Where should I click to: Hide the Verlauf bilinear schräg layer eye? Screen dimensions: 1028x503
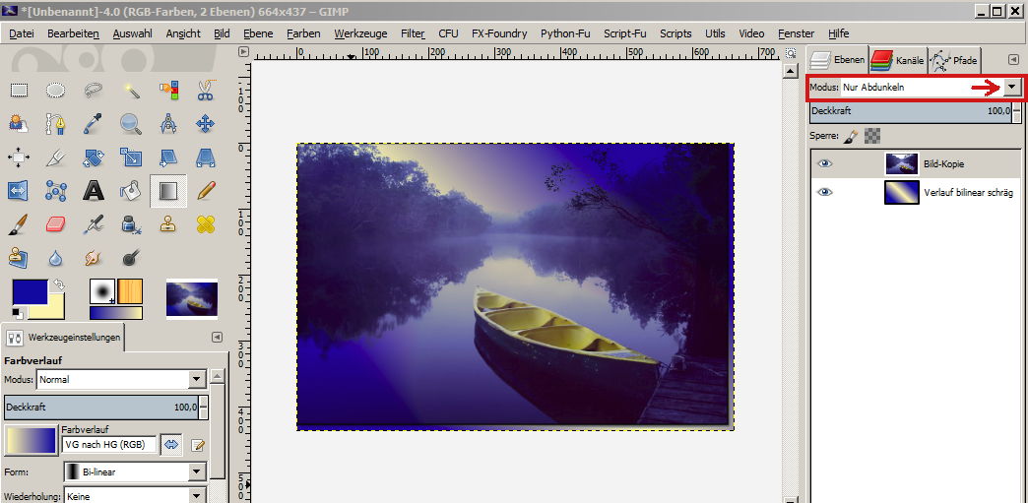coord(825,192)
